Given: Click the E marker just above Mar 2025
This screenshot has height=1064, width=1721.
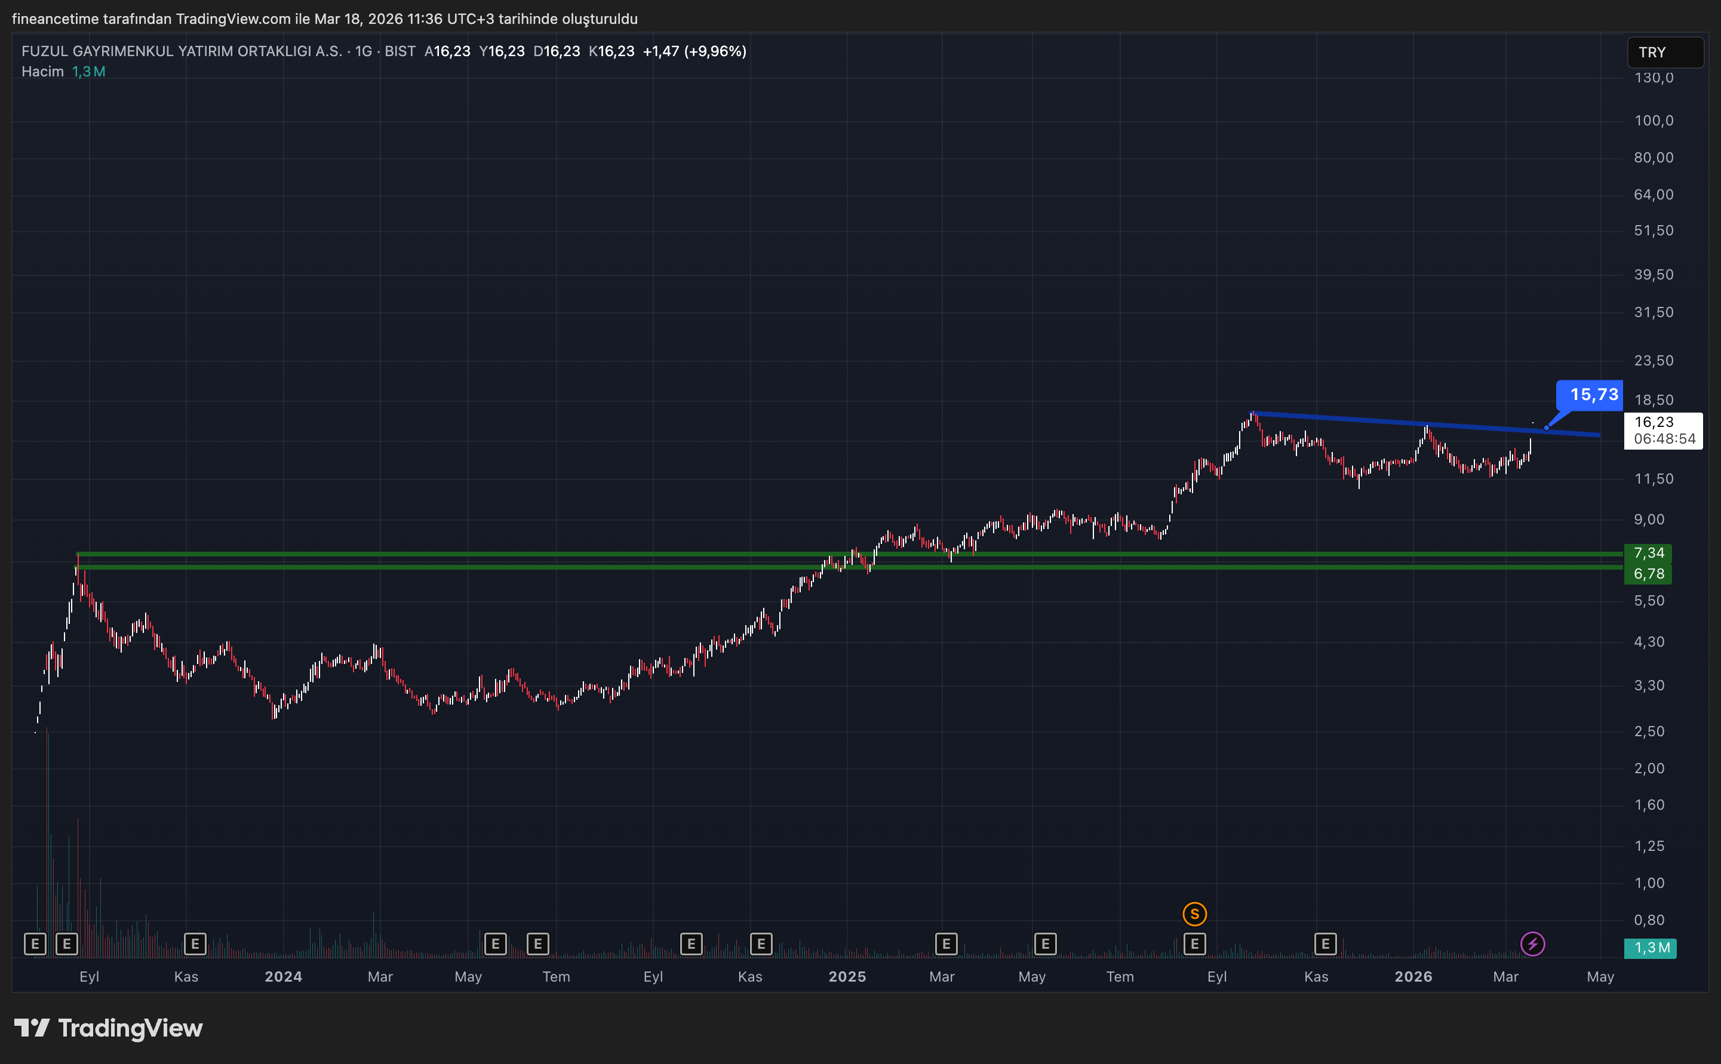Looking at the screenshot, I should (x=946, y=943).
